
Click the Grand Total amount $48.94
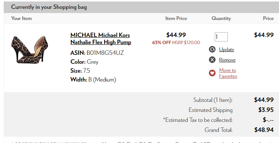pyautogui.click(x=264, y=130)
